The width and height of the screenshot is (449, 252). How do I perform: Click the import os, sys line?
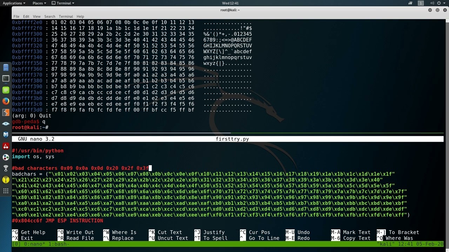(x=33, y=157)
